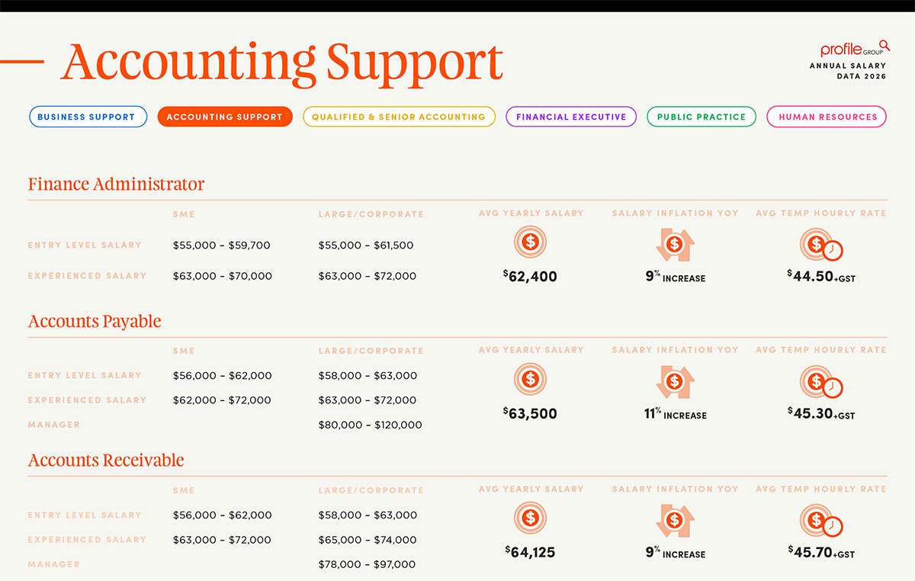Select the Accounting Support tab

pyautogui.click(x=225, y=117)
